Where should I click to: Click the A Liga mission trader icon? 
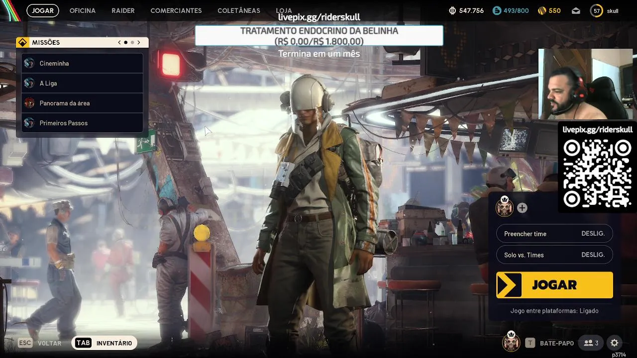(x=29, y=83)
